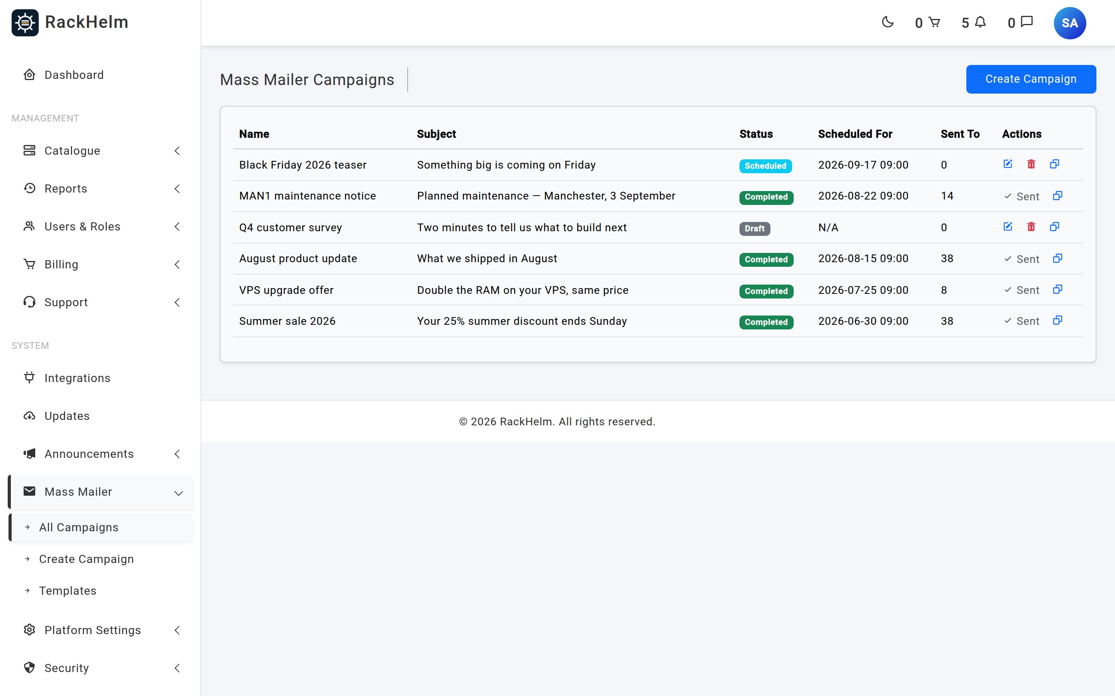Click Summer sale 2026 campaign name
Screen dimensions: 1115x696
287,321
